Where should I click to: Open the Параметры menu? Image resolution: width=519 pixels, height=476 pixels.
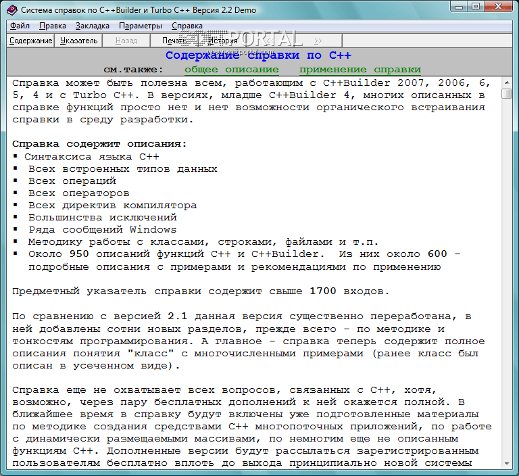click(141, 26)
